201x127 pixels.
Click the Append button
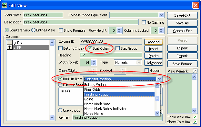click(154, 42)
